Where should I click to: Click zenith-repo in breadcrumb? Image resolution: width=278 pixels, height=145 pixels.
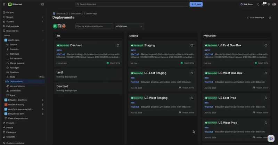92,13
